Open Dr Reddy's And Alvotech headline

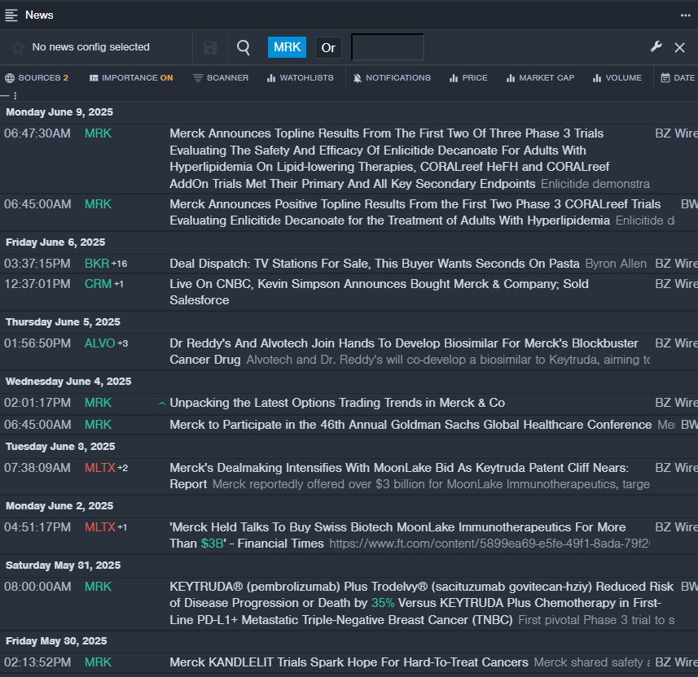[404, 352]
